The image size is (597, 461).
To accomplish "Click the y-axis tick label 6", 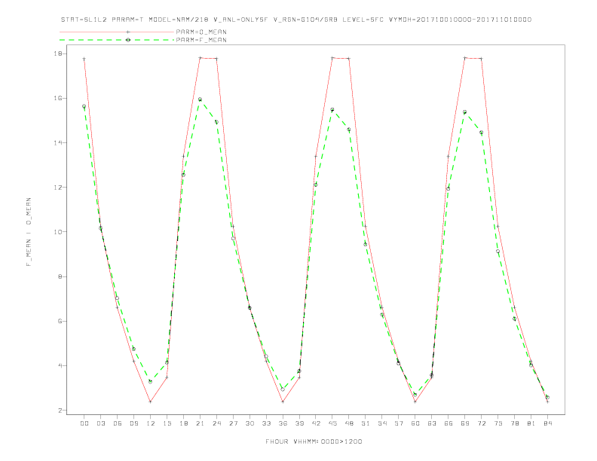I will (60, 321).
